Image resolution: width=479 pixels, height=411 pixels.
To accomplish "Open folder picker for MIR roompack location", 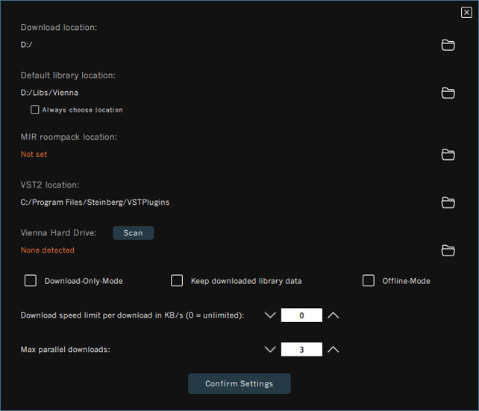I will (448, 155).
